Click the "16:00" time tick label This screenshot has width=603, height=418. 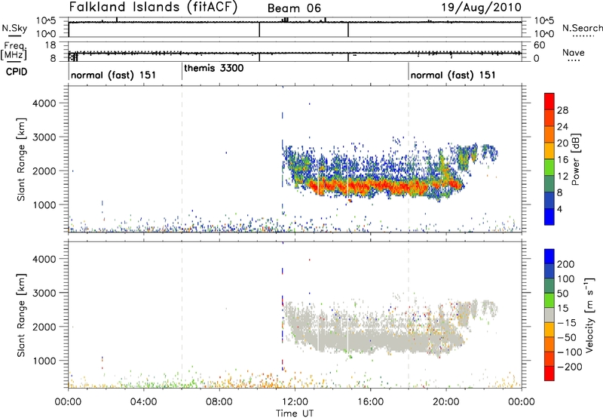coord(370,402)
